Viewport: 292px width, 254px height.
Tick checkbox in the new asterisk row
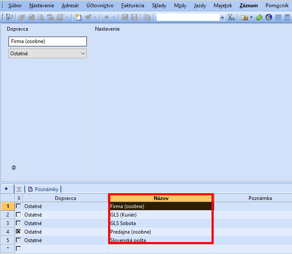pyautogui.click(x=18, y=248)
